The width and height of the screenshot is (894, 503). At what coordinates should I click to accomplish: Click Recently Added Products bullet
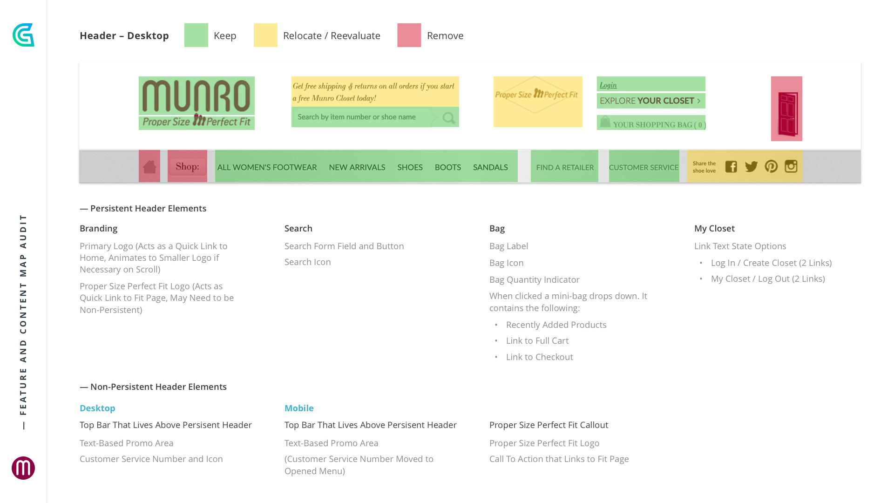point(556,325)
